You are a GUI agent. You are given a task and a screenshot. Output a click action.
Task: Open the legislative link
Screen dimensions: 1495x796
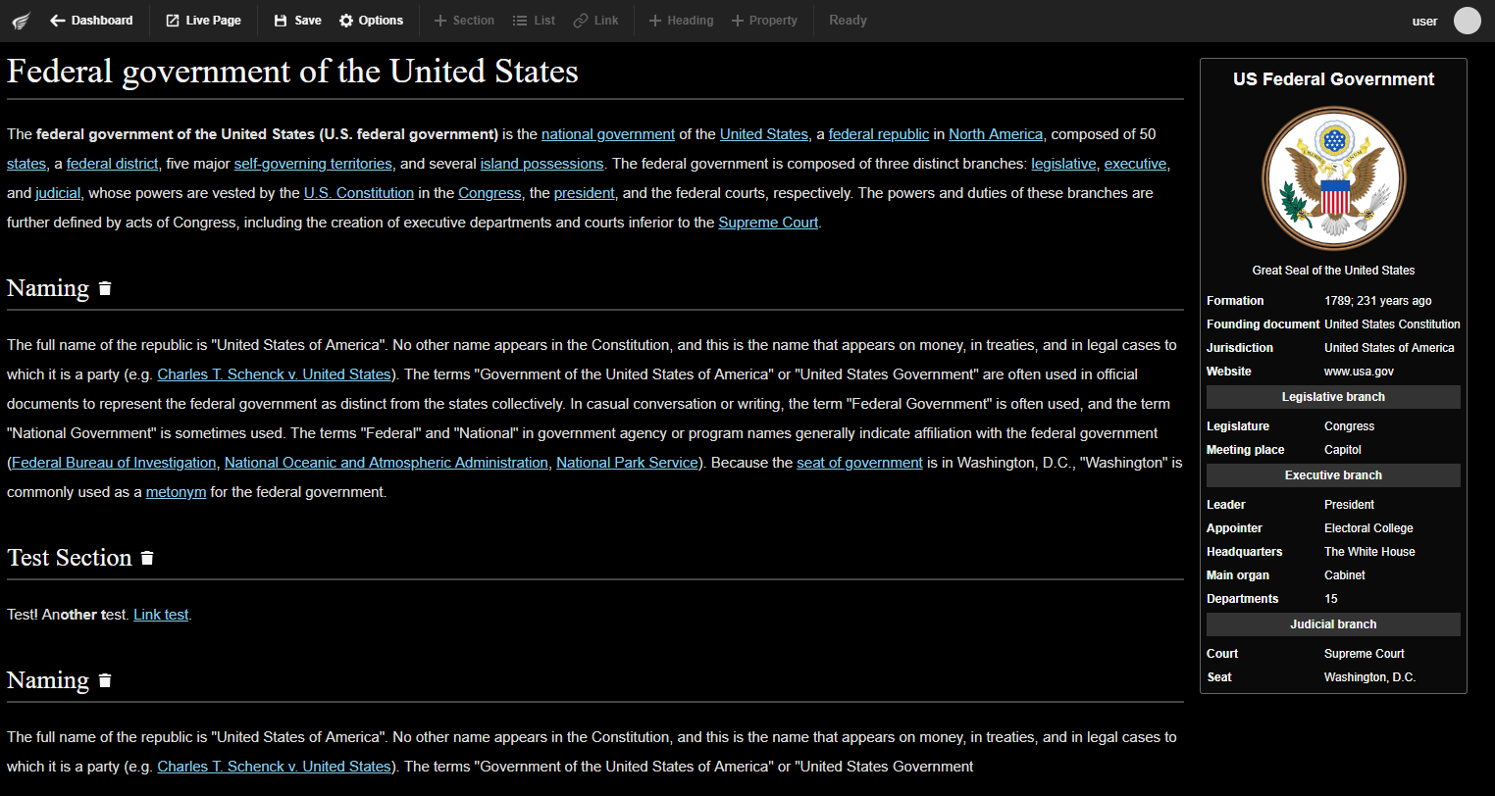pyautogui.click(x=1063, y=164)
